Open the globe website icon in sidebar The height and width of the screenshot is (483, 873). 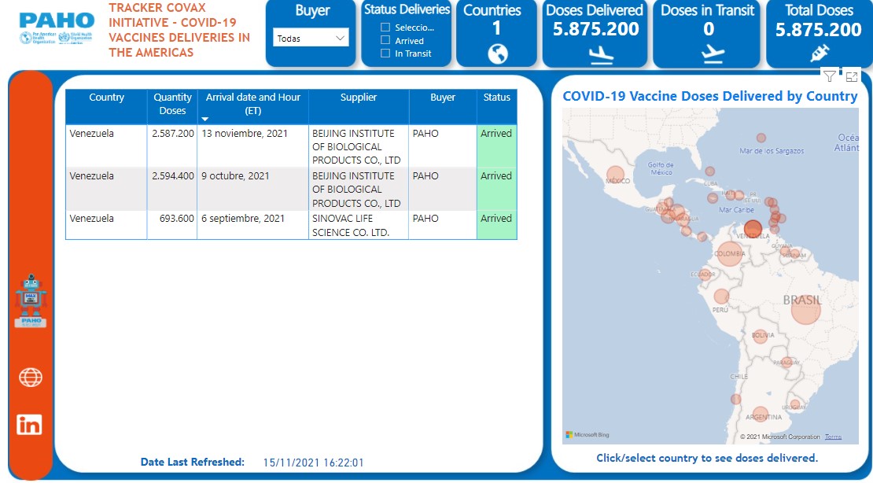coord(30,378)
